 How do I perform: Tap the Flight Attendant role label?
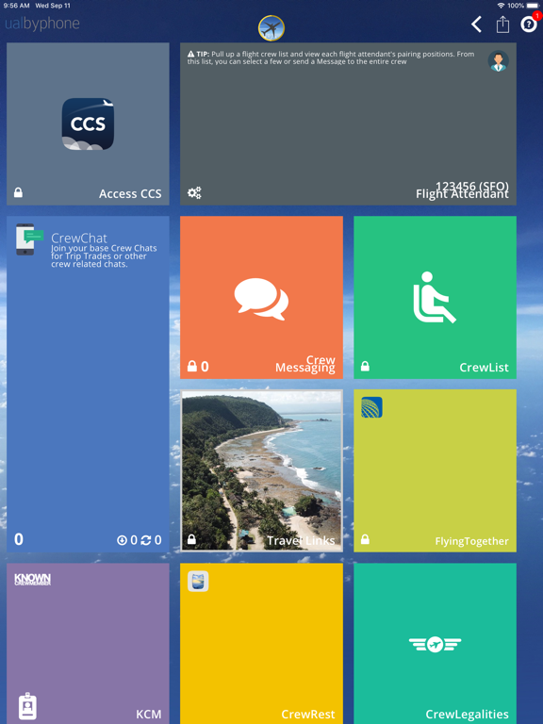(x=462, y=194)
